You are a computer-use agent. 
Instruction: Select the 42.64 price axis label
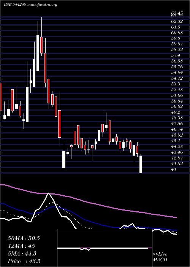[177, 158]
